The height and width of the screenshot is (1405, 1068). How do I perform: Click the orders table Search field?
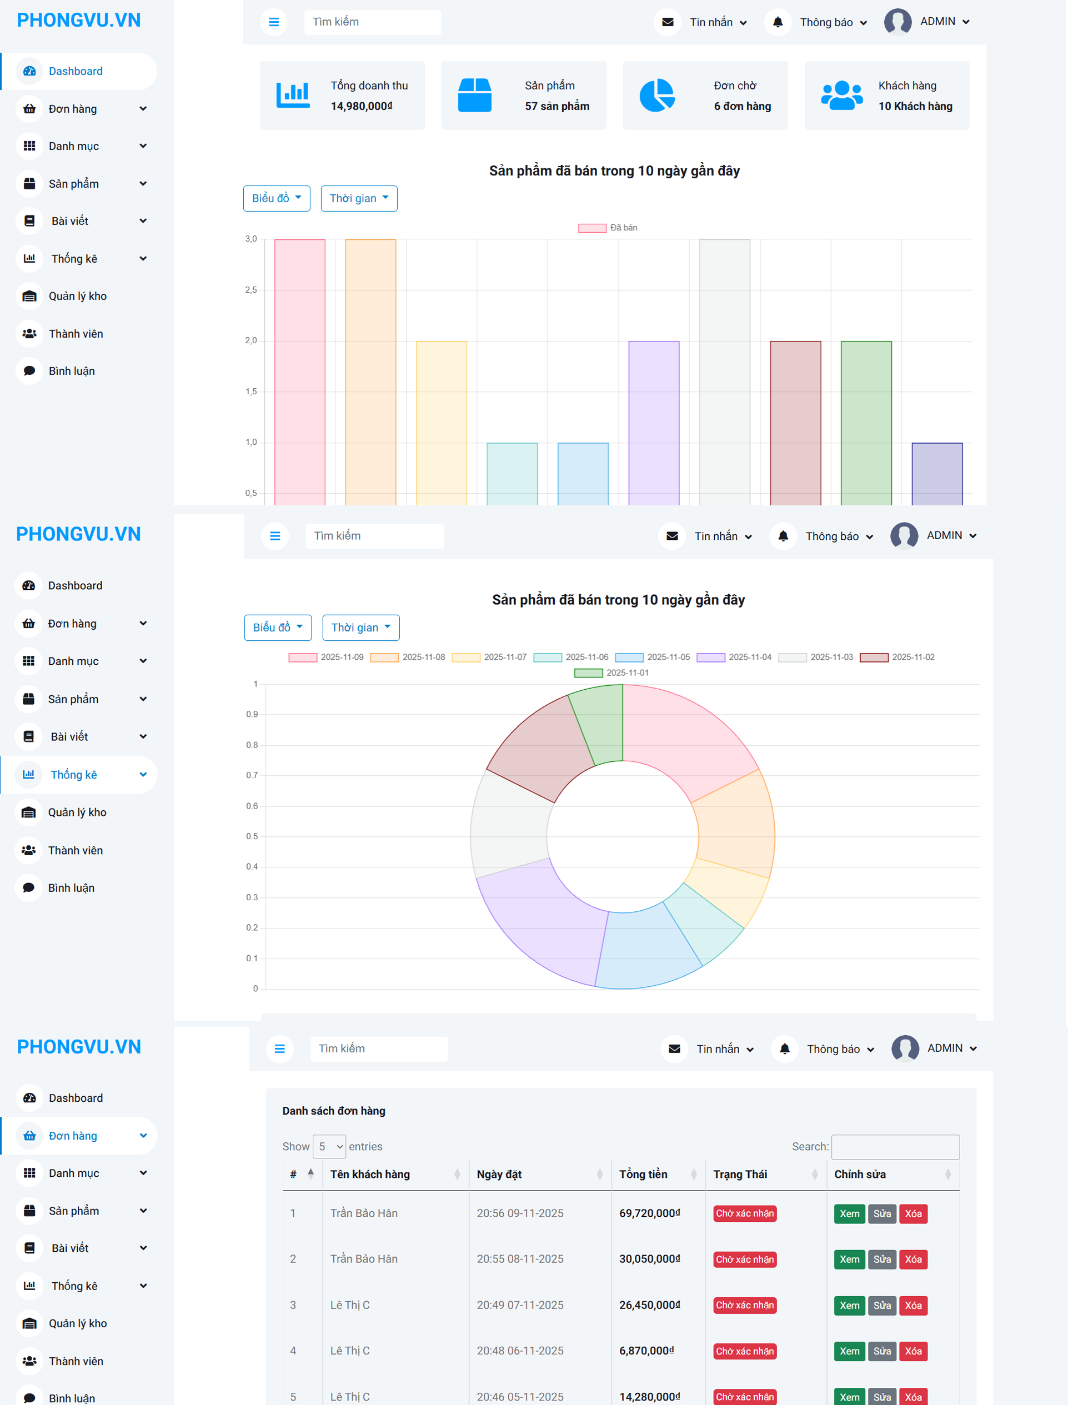[x=895, y=1146]
